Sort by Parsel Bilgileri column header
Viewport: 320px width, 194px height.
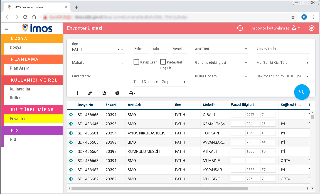click(x=242, y=105)
